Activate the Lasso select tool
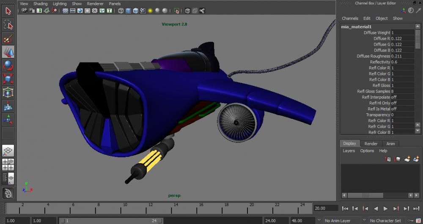423x224 pixels. click(8, 25)
